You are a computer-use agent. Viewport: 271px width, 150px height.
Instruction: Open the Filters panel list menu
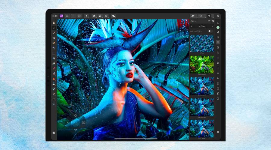pyautogui.click(x=209, y=21)
